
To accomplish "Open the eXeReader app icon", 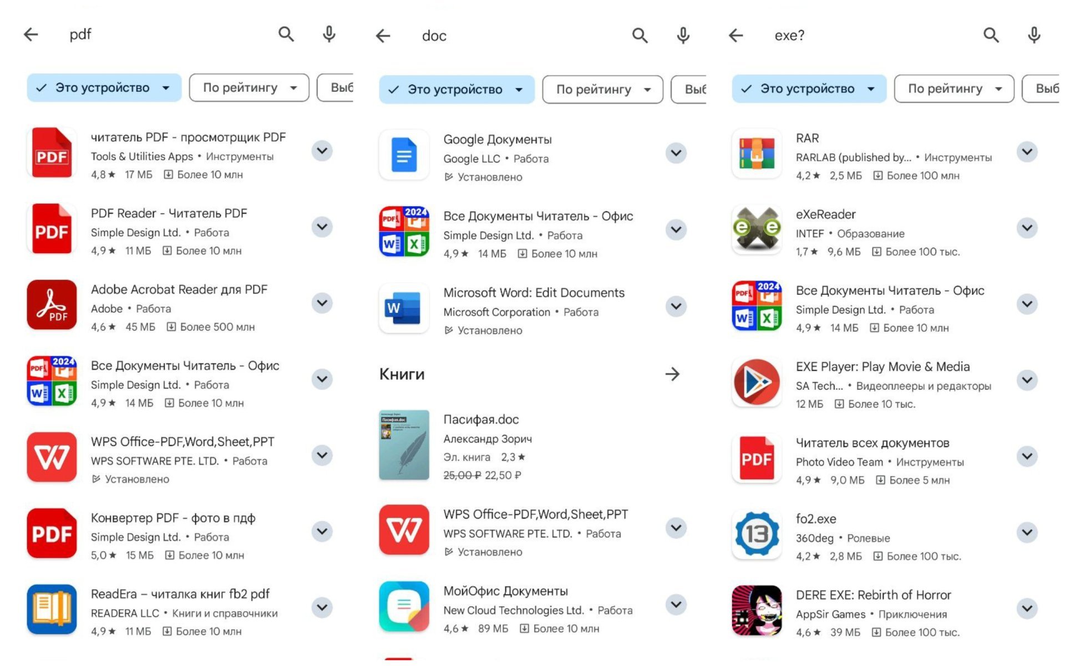I will coord(757,229).
